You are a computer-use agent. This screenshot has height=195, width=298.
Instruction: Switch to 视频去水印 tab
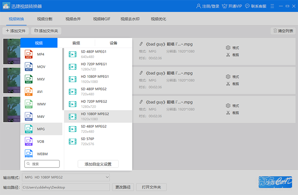point(130,19)
